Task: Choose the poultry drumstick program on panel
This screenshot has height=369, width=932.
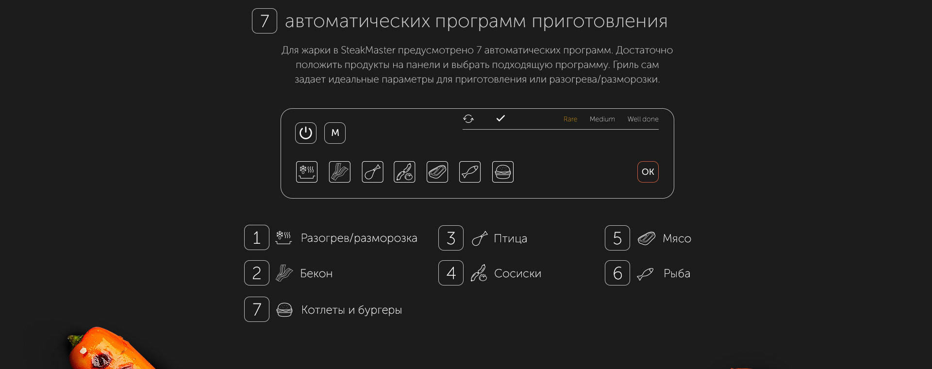Action: (x=372, y=172)
